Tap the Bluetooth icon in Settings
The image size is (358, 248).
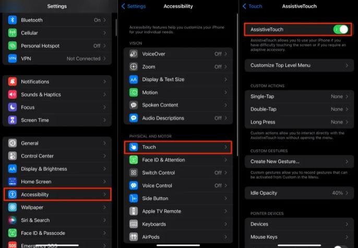tap(13, 20)
